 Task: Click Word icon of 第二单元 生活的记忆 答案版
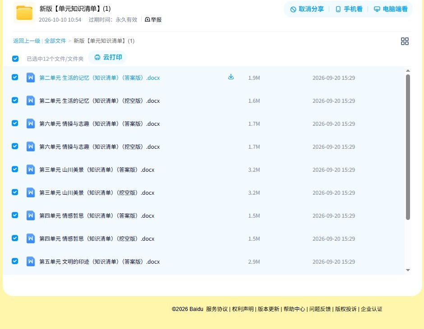(x=31, y=78)
